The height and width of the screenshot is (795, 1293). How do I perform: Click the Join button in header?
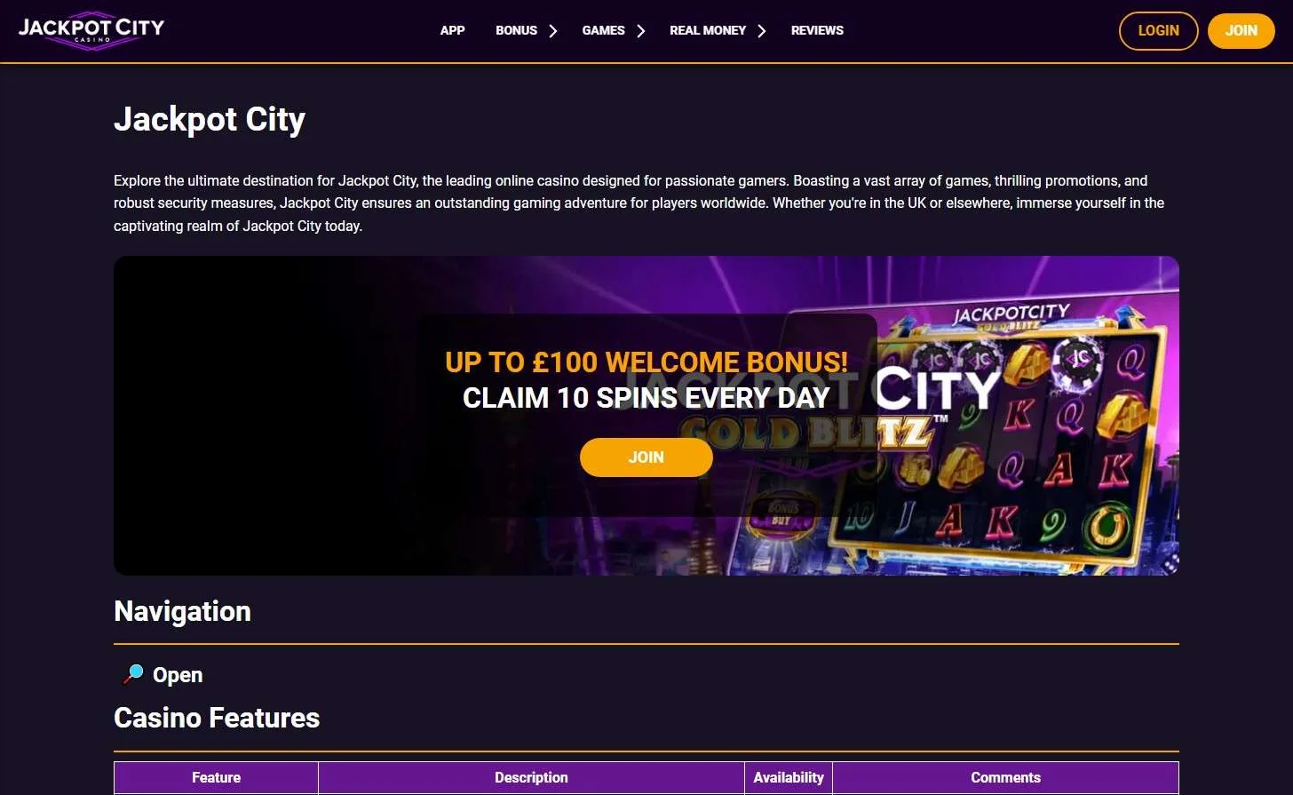[1241, 31]
